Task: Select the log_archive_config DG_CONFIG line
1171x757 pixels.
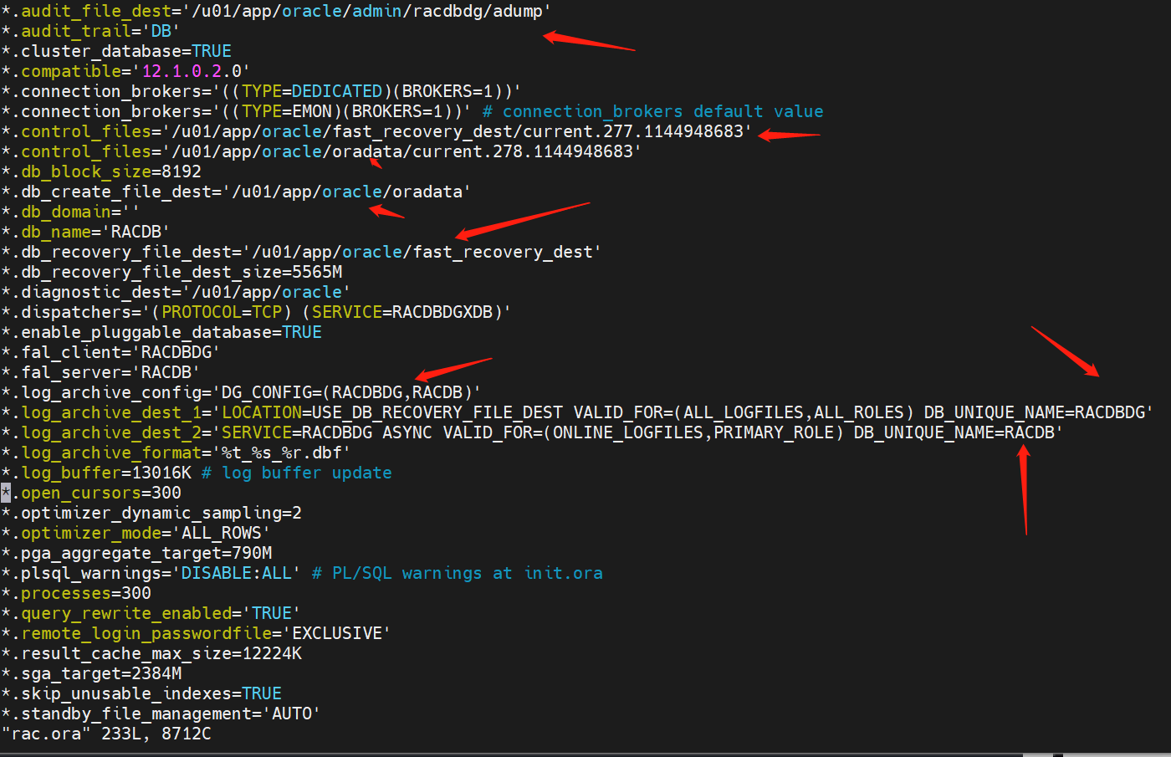Action: pyautogui.click(x=241, y=392)
